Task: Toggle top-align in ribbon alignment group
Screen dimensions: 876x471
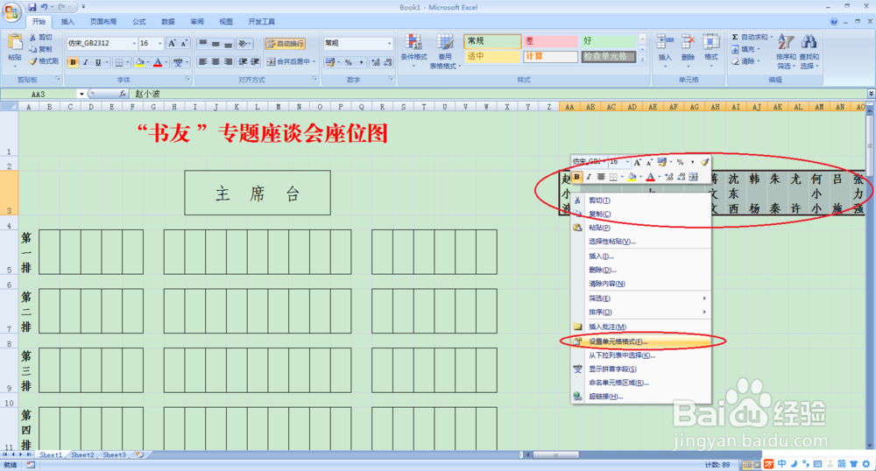Action: point(203,43)
